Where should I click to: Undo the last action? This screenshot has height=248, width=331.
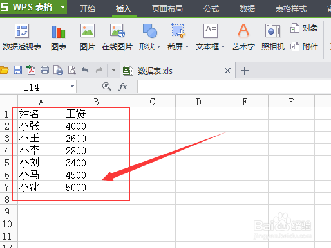click(x=85, y=70)
